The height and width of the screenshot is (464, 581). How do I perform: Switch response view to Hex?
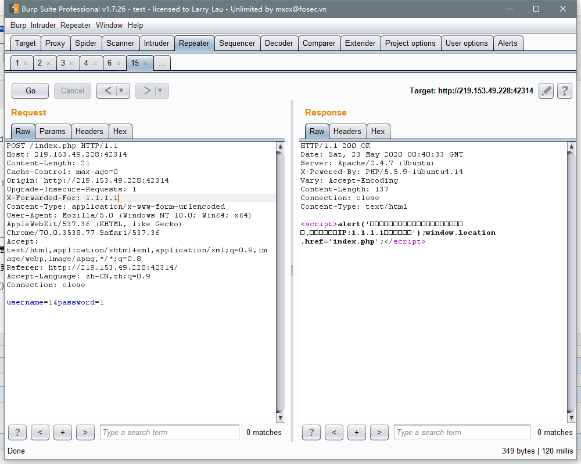(x=378, y=131)
